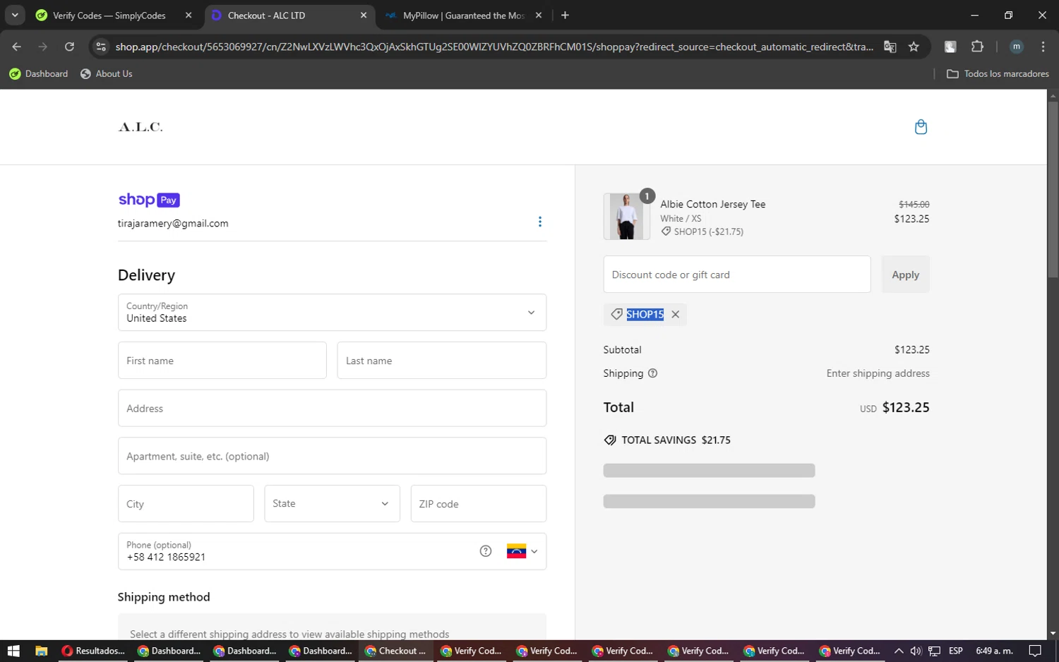Close the Verify Codes tab
This screenshot has height=662, width=1059.
click(x=189, y=16)
